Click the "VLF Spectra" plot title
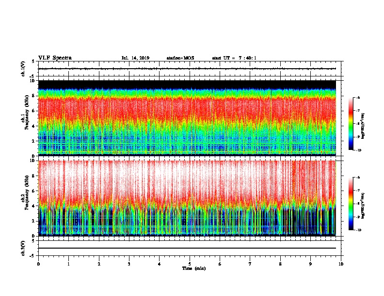 [x=55, y=58]
